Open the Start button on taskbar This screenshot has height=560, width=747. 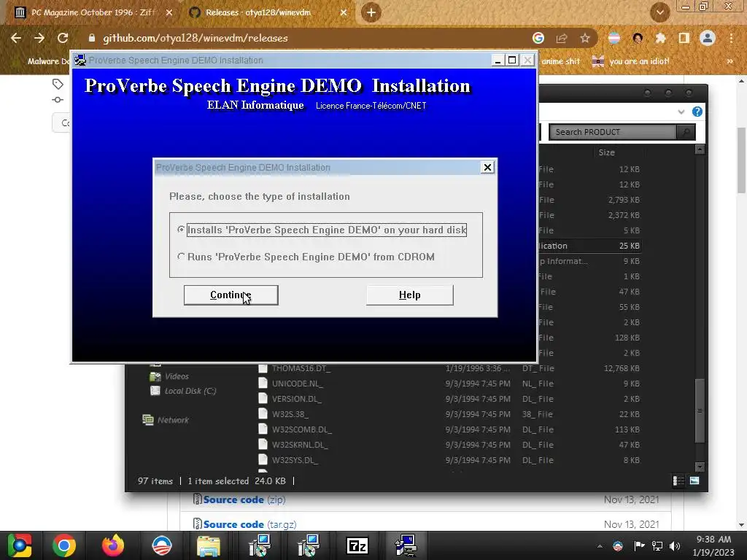(x=20, y=545)
